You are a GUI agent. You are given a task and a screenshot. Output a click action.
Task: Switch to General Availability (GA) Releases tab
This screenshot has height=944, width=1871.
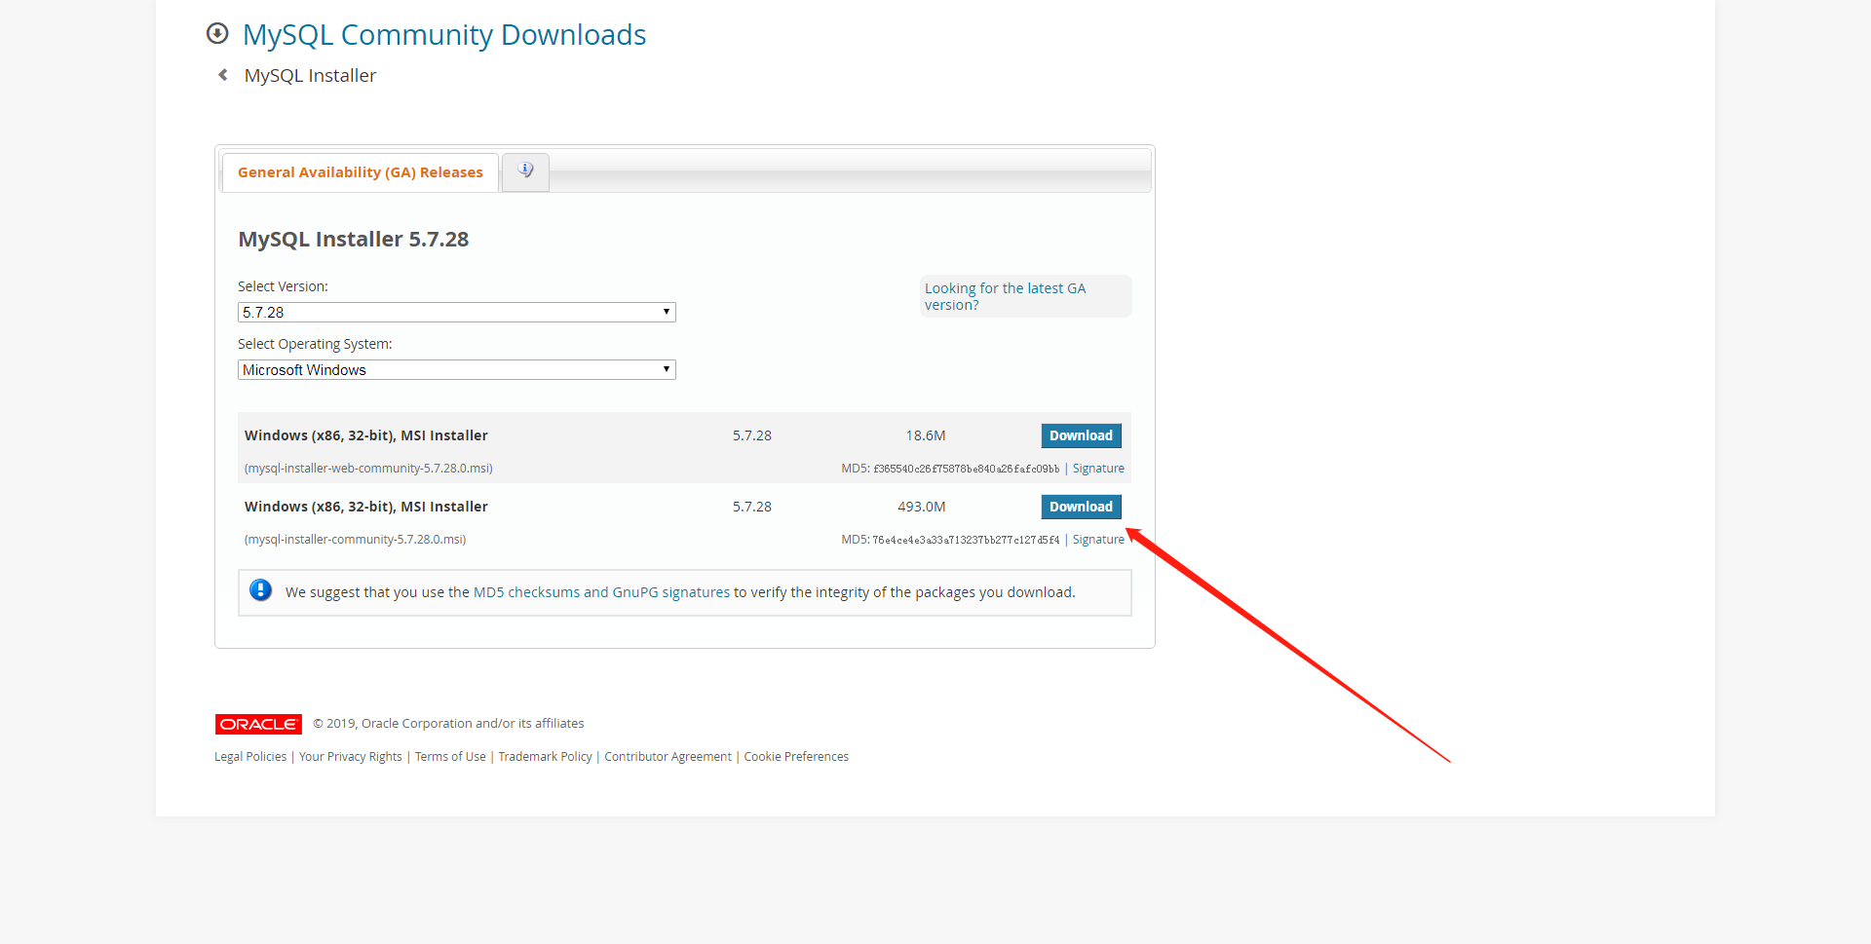(x=361, y=172)
